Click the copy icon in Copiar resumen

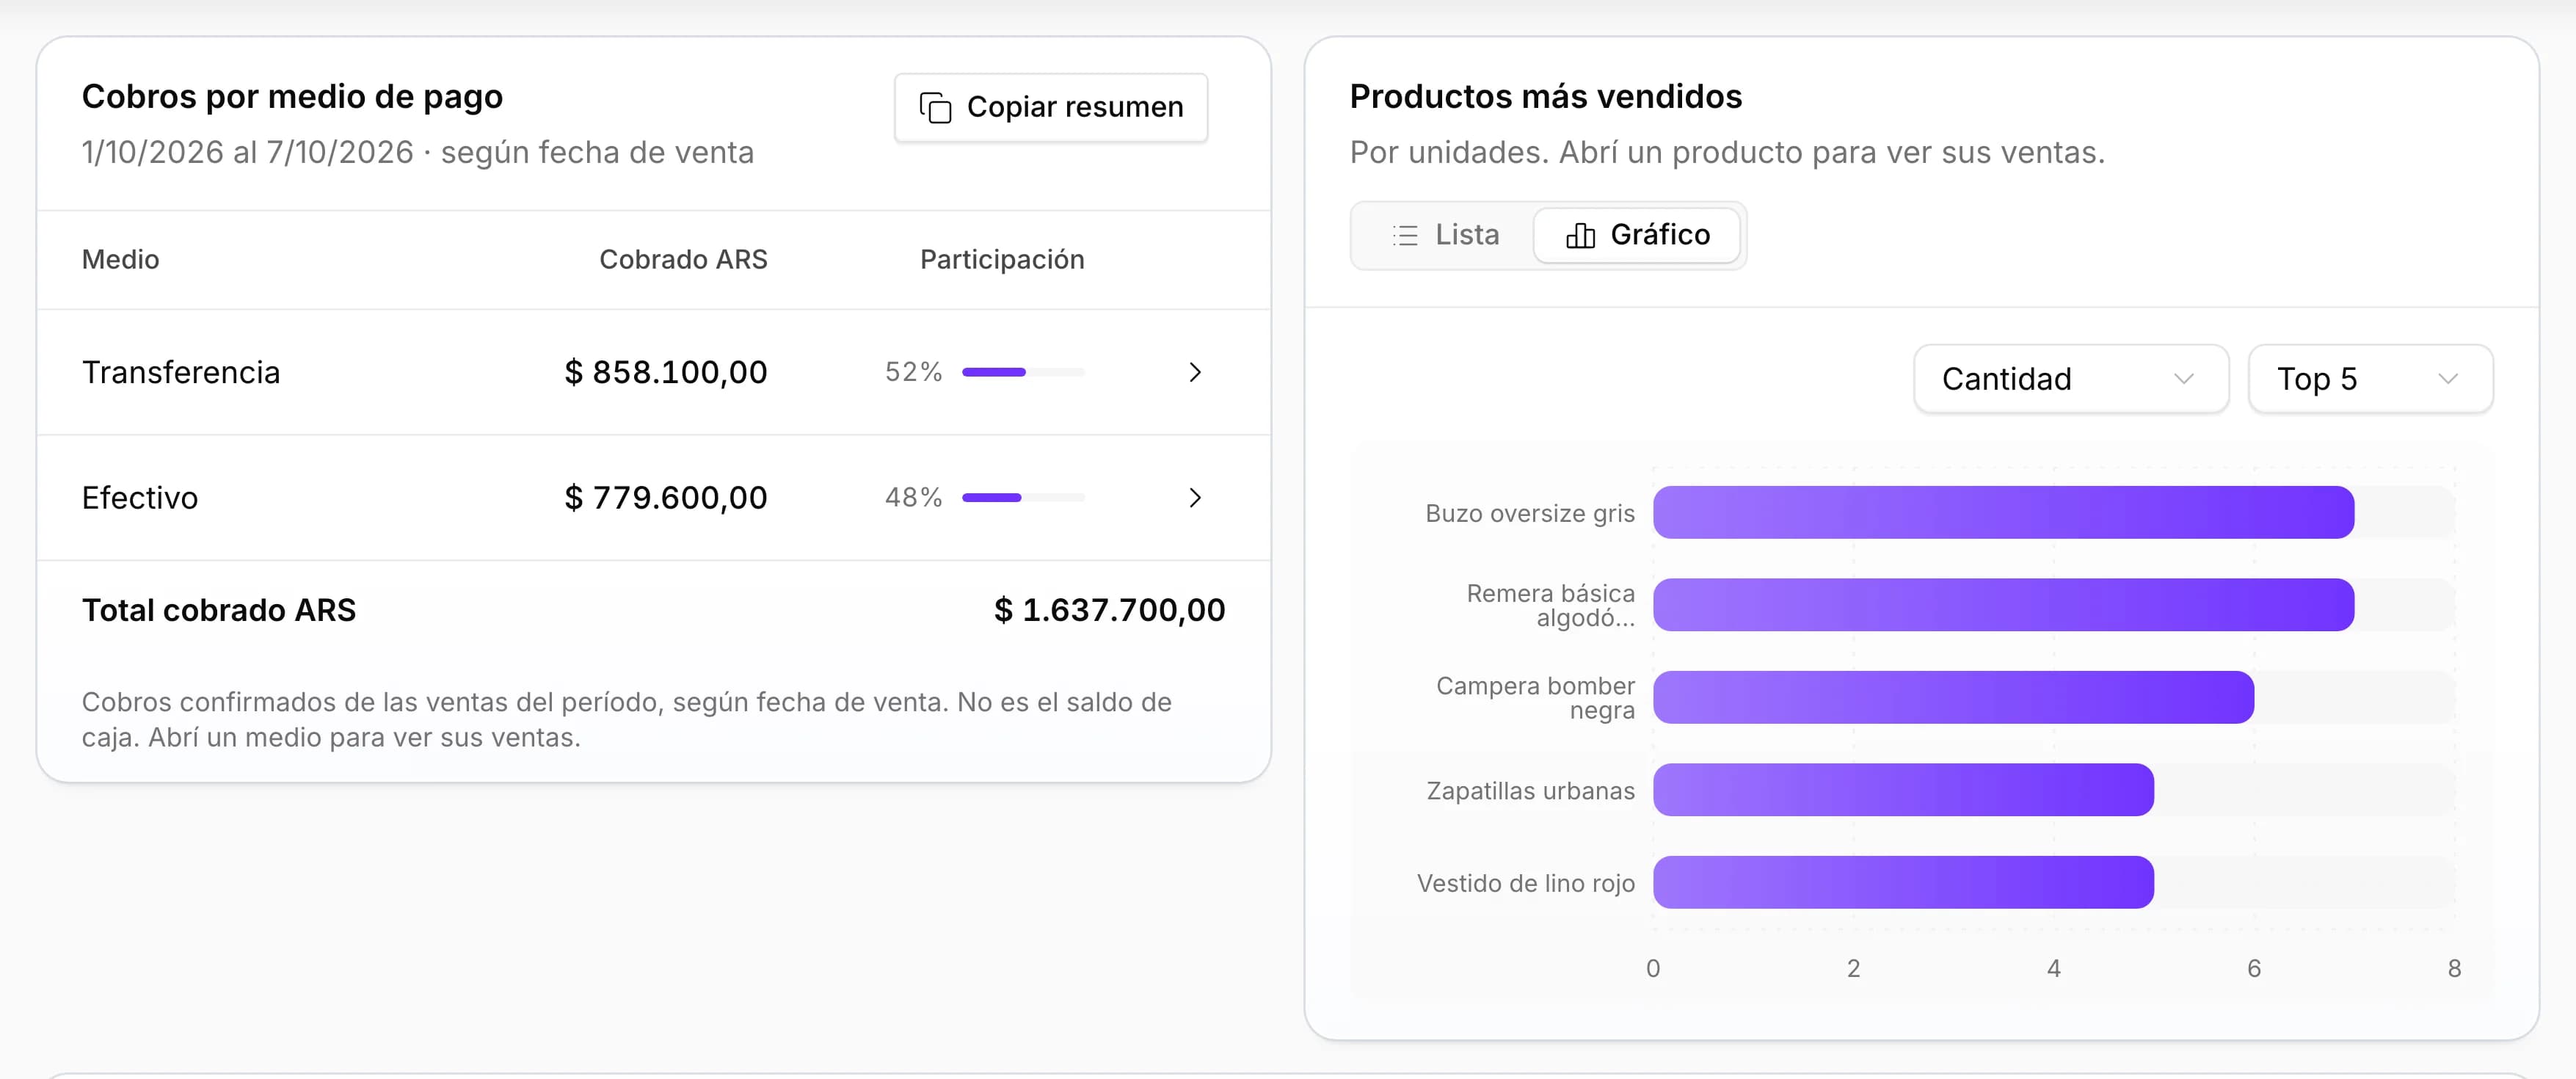click(935, 107)
